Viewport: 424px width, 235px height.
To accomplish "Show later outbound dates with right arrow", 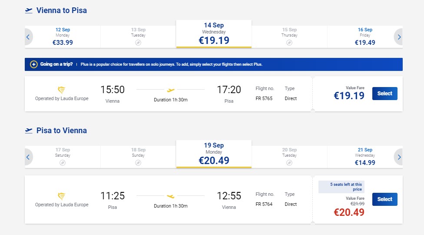I will (x=399, y=37).
